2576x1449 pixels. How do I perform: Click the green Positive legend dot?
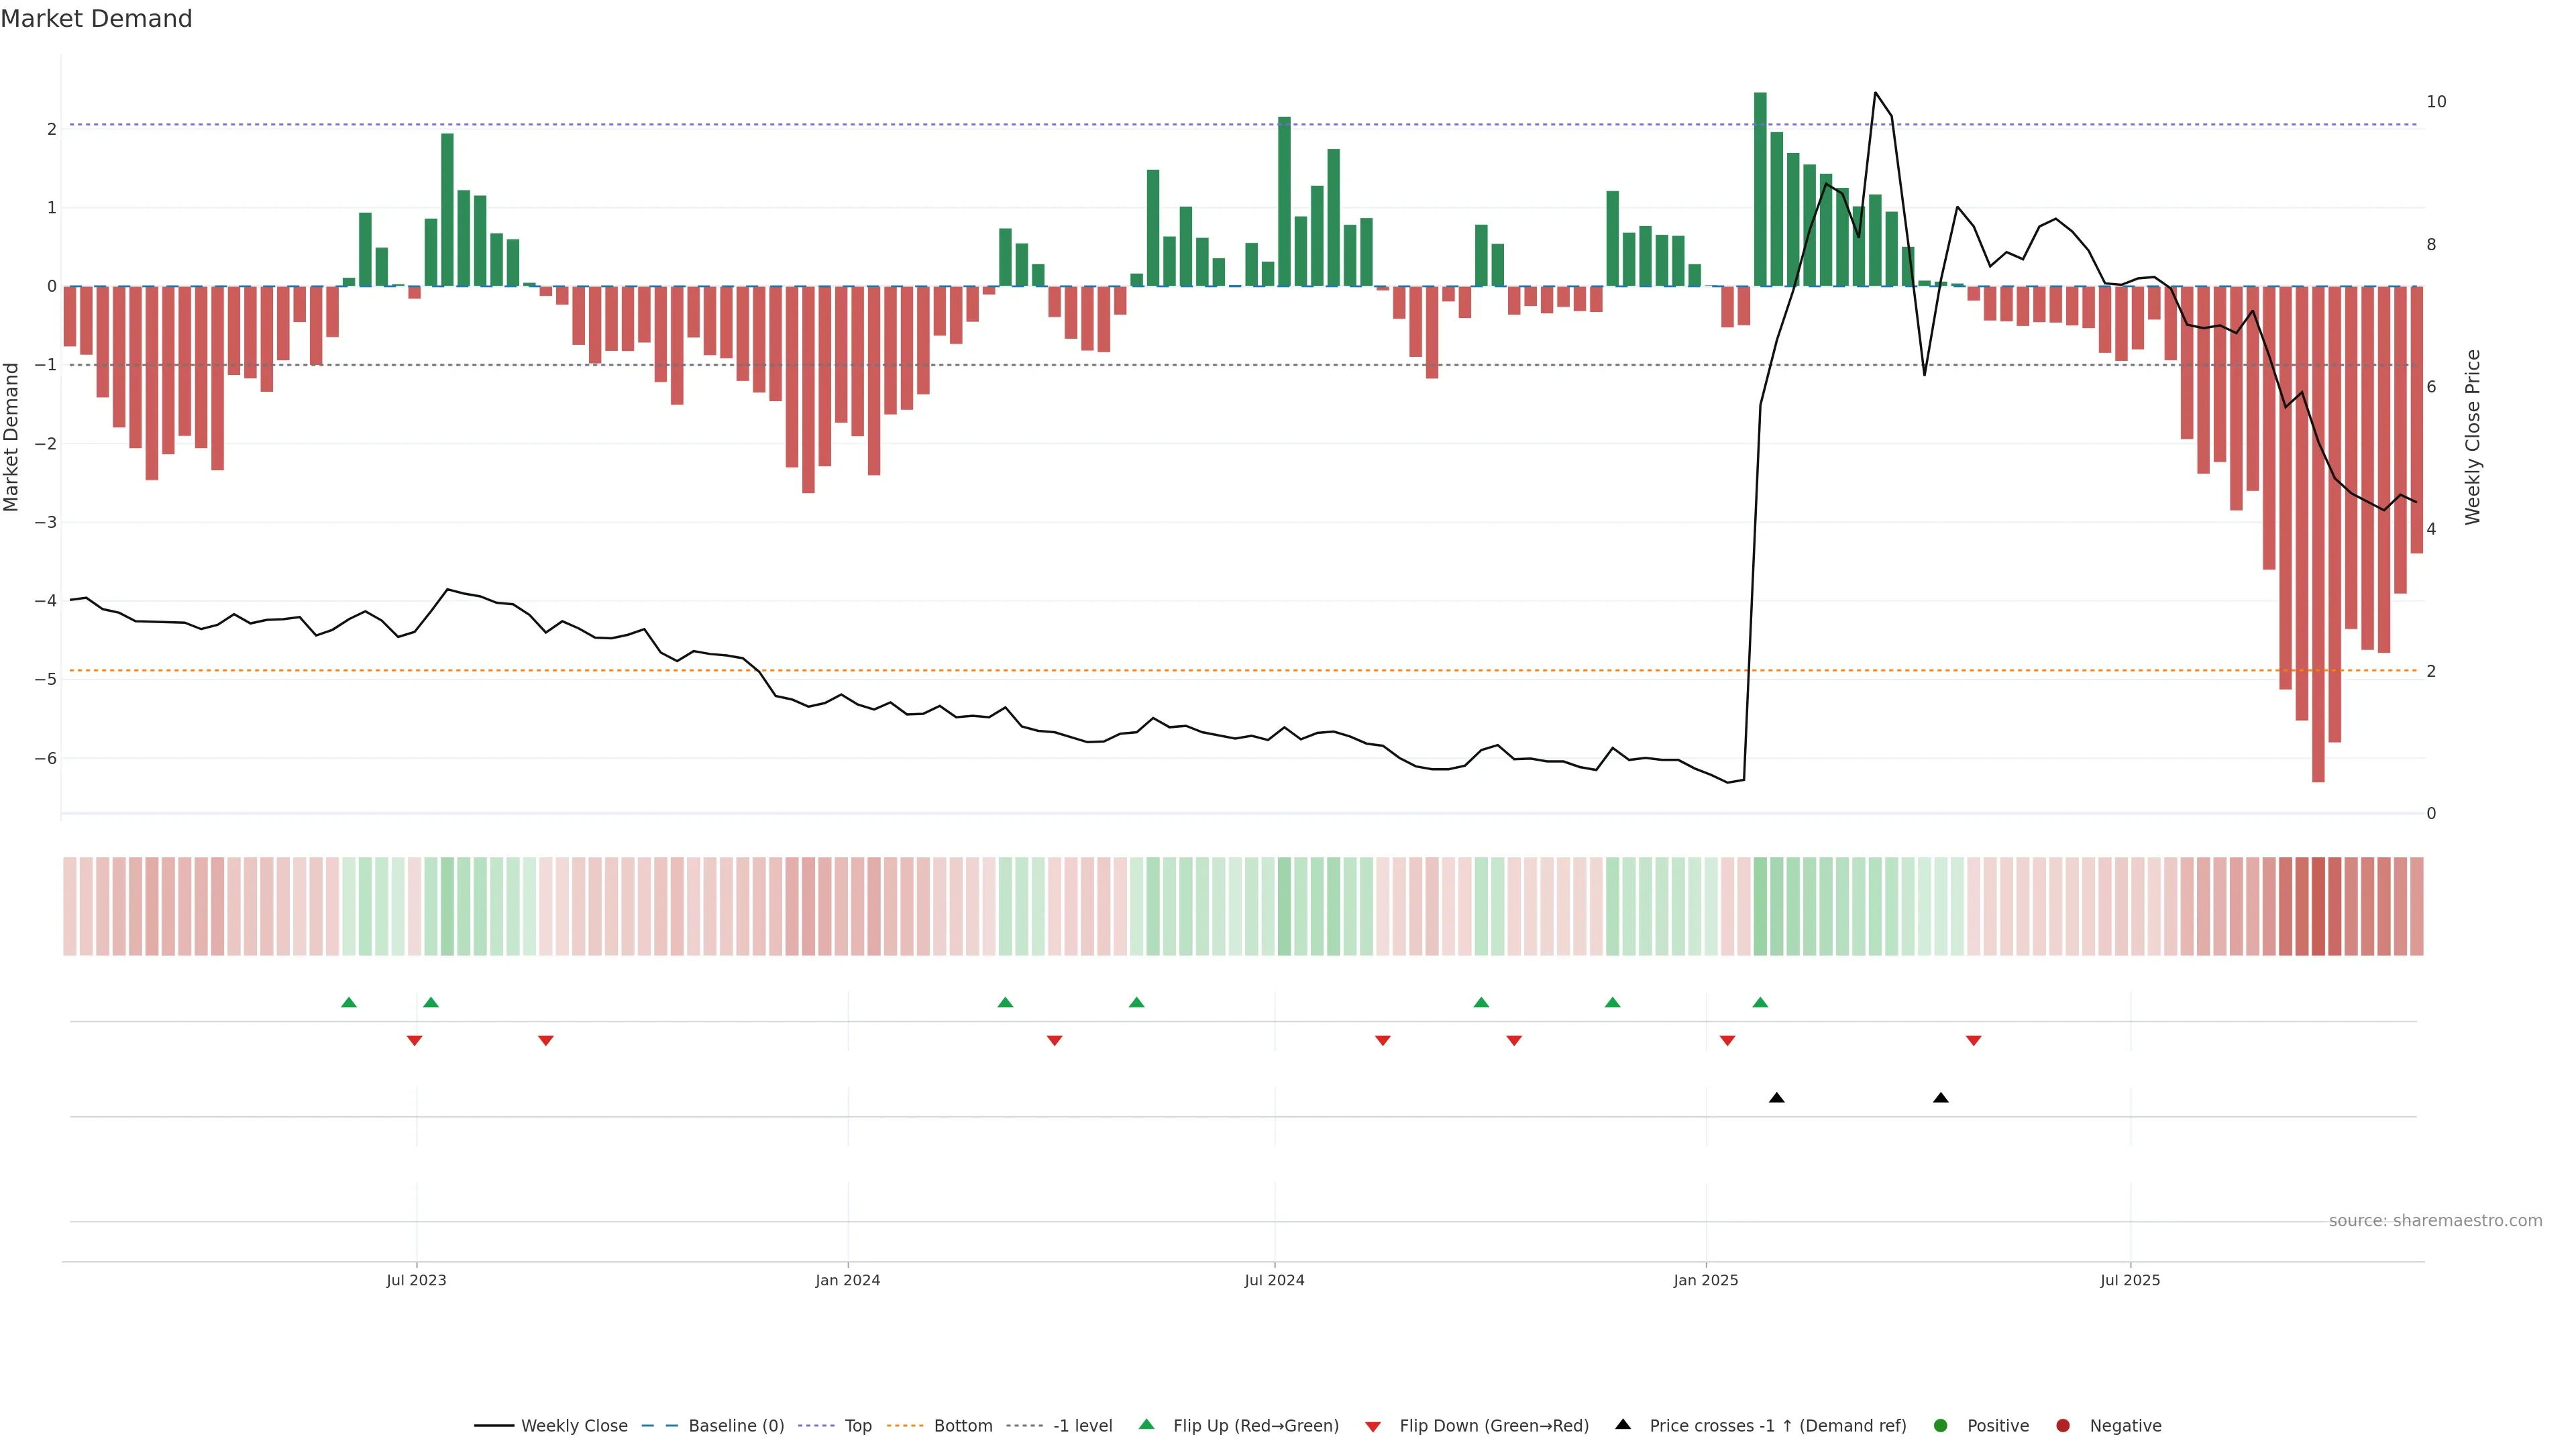point(1940,1425)
